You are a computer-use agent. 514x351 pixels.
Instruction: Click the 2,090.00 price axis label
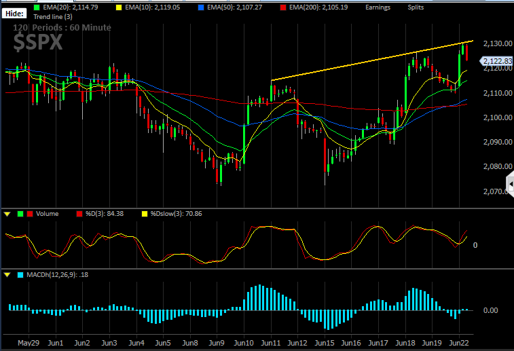(498, 142)
